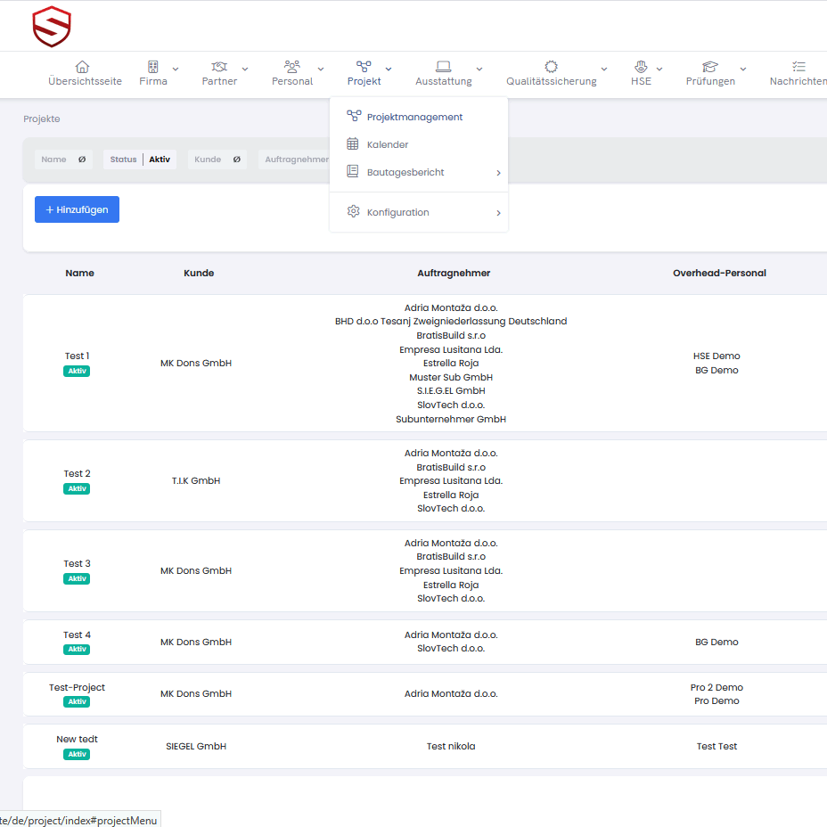Open the dropdown arrow next to Firma

click(x=176, y=69)
